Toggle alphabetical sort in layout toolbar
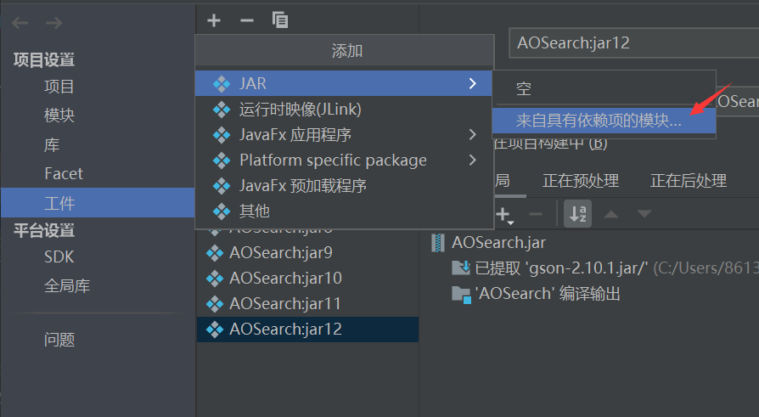Screen dimensions: 759x417 coord(578,215)
